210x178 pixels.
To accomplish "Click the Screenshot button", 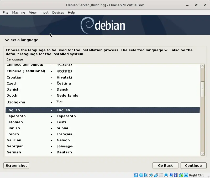I will pyautogui.click(x=16, y=165).
